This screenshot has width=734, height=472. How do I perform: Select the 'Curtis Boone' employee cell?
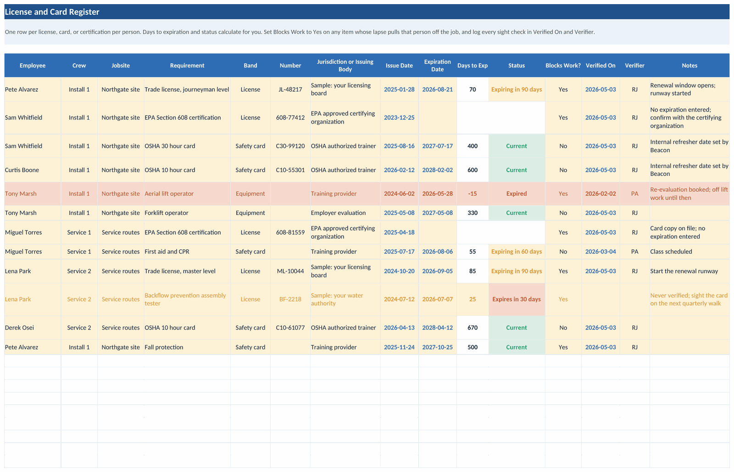tap(33, 170)
